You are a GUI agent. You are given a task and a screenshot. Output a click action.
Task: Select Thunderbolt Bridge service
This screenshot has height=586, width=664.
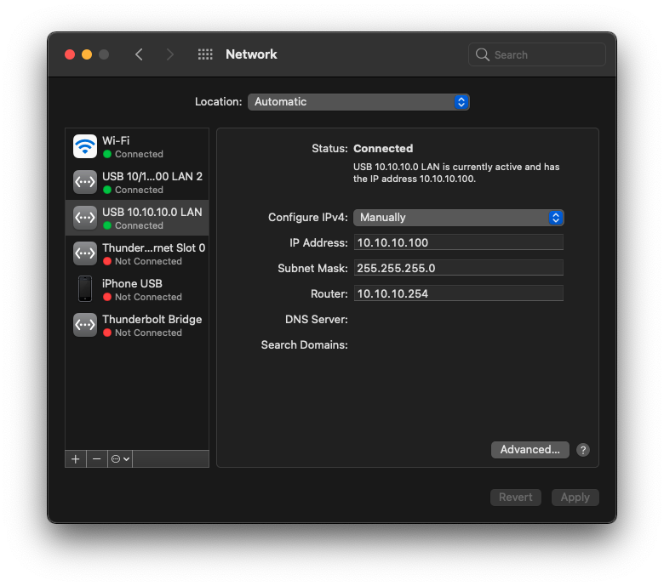[137, 325]
